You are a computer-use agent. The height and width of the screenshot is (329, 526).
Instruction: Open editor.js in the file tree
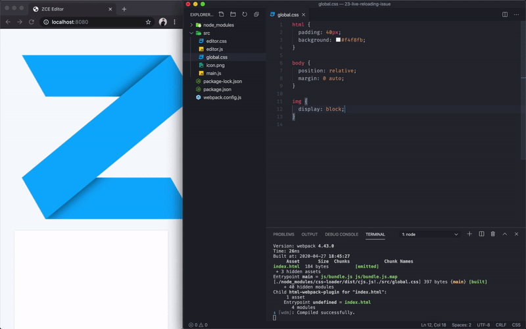[214, 49]
